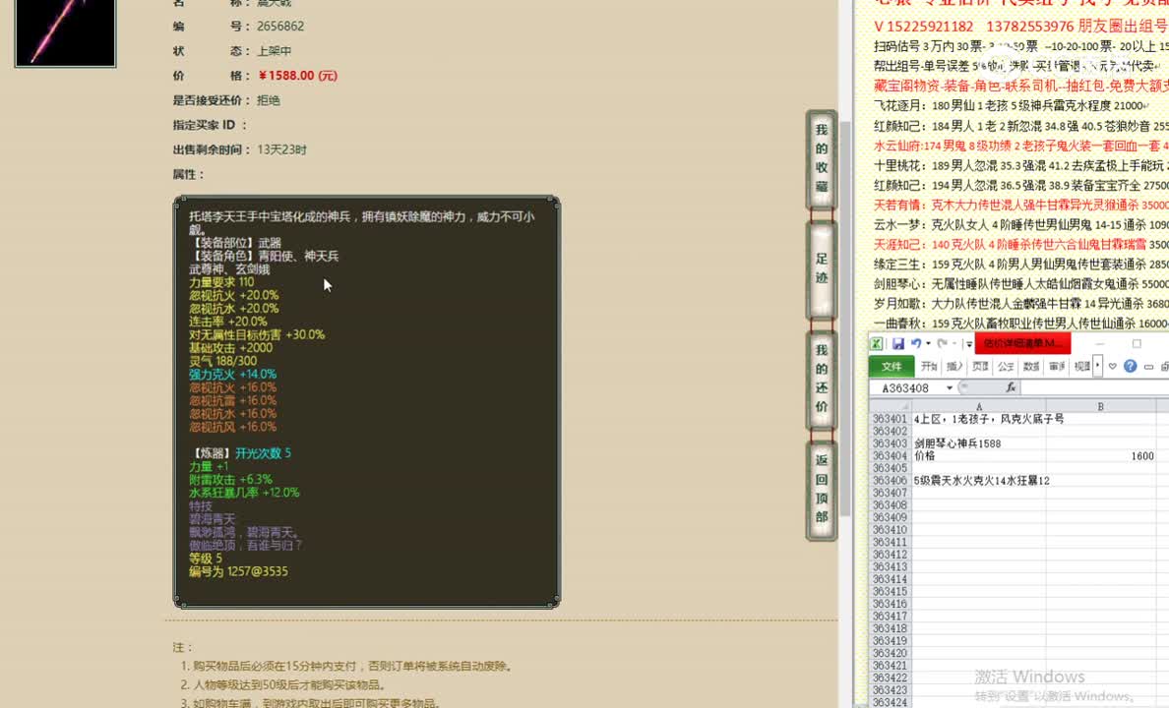Click the Redo icon in Excel
This screenshot has width=1169, height=708.
click(x=943, y=344)
